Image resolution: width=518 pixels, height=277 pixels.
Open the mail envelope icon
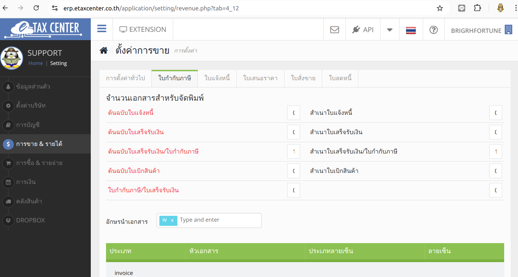click(x=334, y=30)
